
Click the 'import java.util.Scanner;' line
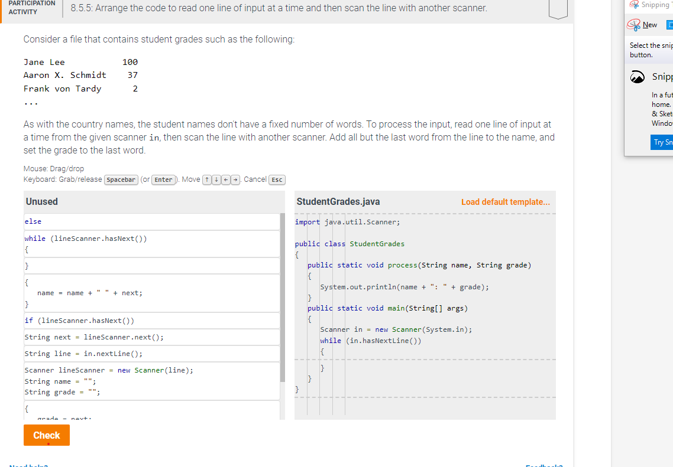click(347, 222)
